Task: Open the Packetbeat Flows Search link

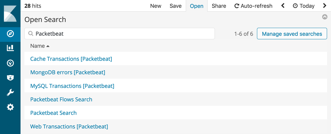Action: coord(61,99)
